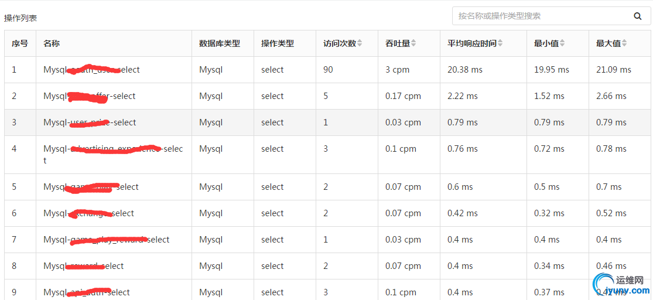Viewport: 653px width, 300px height.
Task: Sort by 吞吐量 column arrows
Action: [413, 43]
